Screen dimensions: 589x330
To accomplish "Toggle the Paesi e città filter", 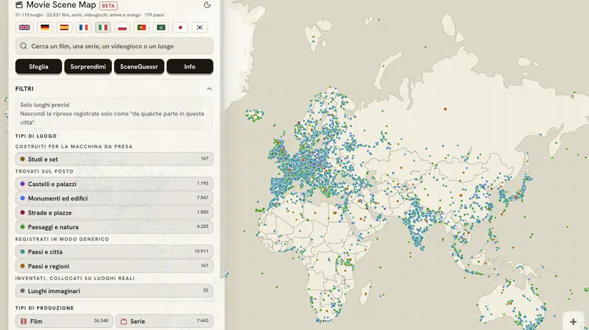I will (x=114, y=251).
